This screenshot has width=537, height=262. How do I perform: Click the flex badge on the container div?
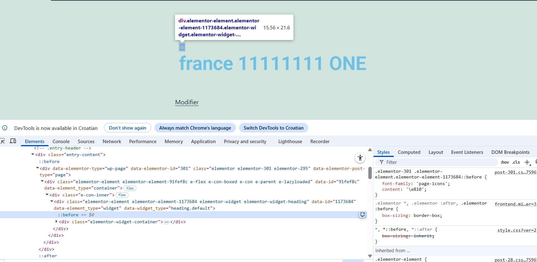coord(130,188)
